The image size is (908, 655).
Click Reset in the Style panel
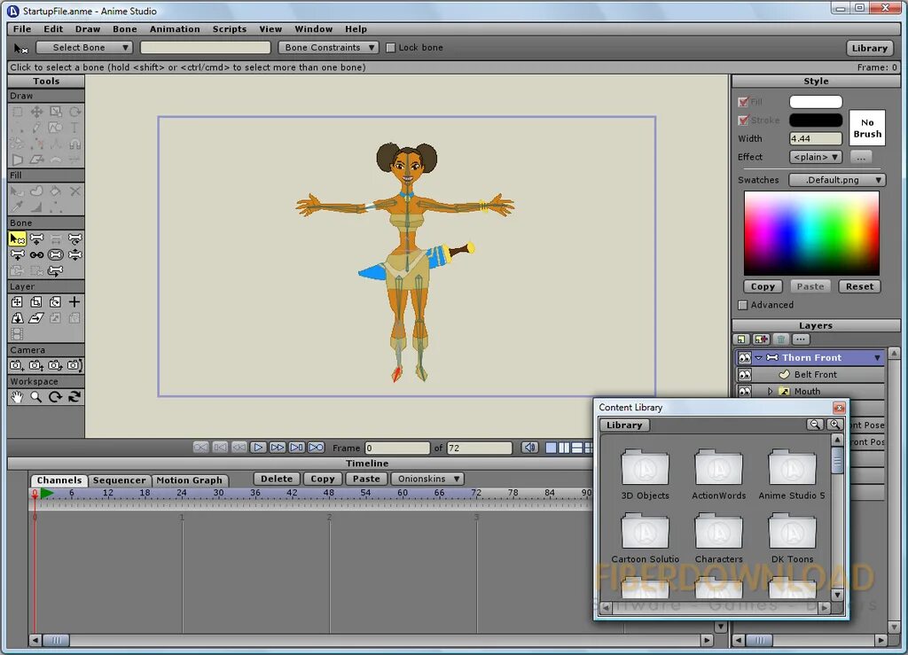point(859,286)
